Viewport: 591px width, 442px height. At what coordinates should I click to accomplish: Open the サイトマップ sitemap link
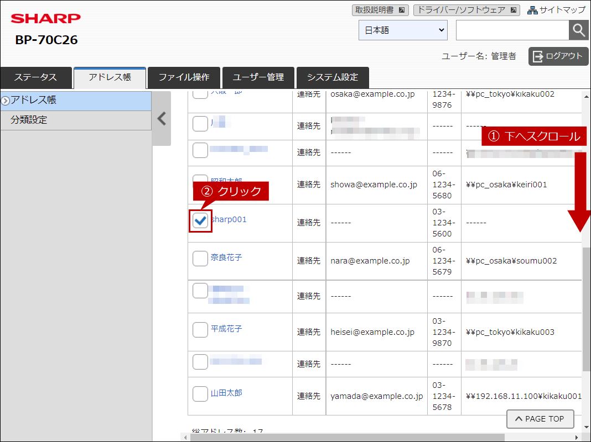coord(556,10)
